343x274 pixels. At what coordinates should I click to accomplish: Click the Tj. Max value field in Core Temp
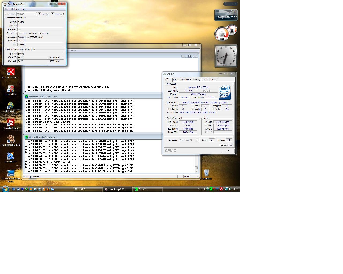41,54
